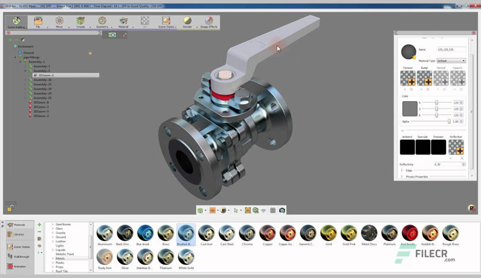Add a Bump map image
This screenshot has width=481, height=278.
coord(425,78)
